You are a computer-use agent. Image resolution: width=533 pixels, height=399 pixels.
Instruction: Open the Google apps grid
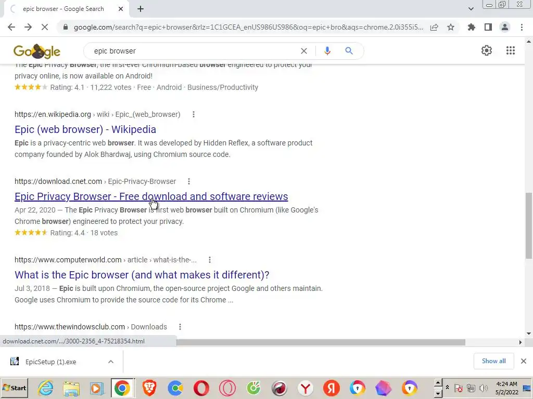511,50
